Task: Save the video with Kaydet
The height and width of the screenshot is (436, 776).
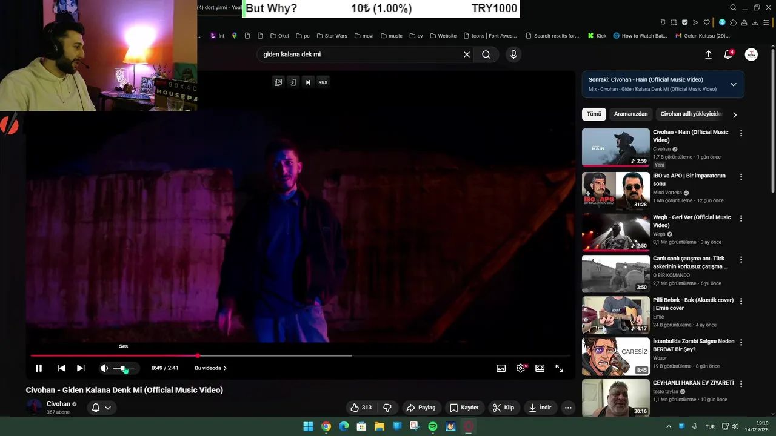Action: [x=464, y=408]
